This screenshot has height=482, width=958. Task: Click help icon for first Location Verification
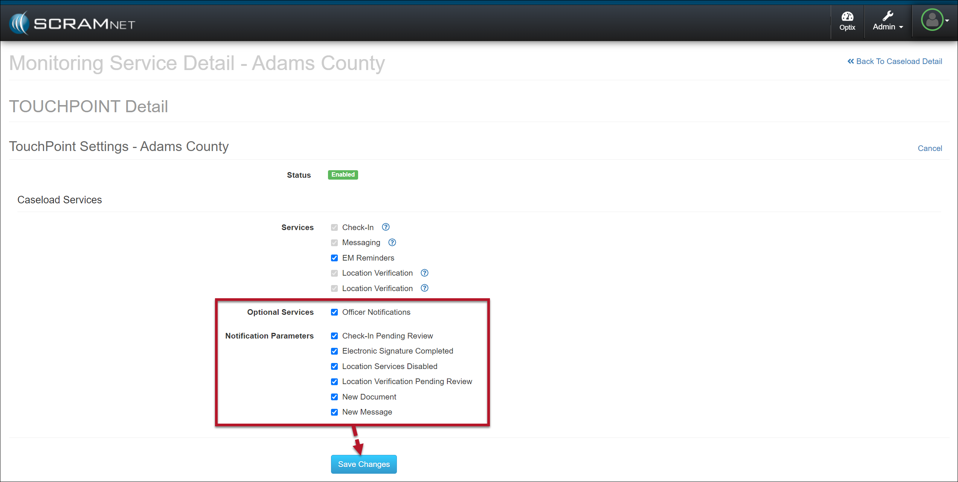424,273
